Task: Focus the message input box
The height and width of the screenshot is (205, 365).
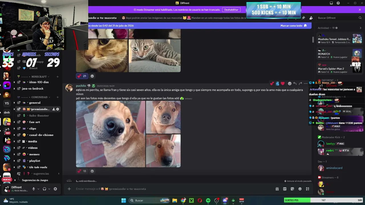Action: click(174, 189)
